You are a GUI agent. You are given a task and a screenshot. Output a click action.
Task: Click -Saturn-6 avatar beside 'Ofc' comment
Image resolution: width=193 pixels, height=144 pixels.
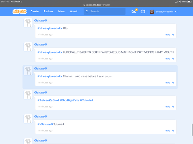(28, 23)
